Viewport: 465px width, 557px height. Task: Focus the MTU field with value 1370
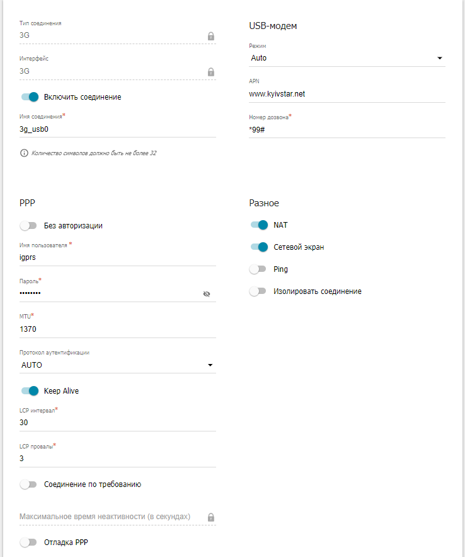click(x=117, y=329)
